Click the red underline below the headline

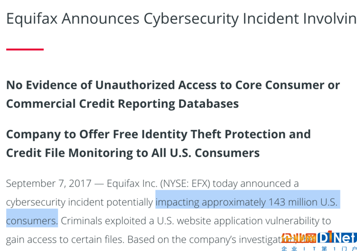pyautogui.click(x=25, y=49)
